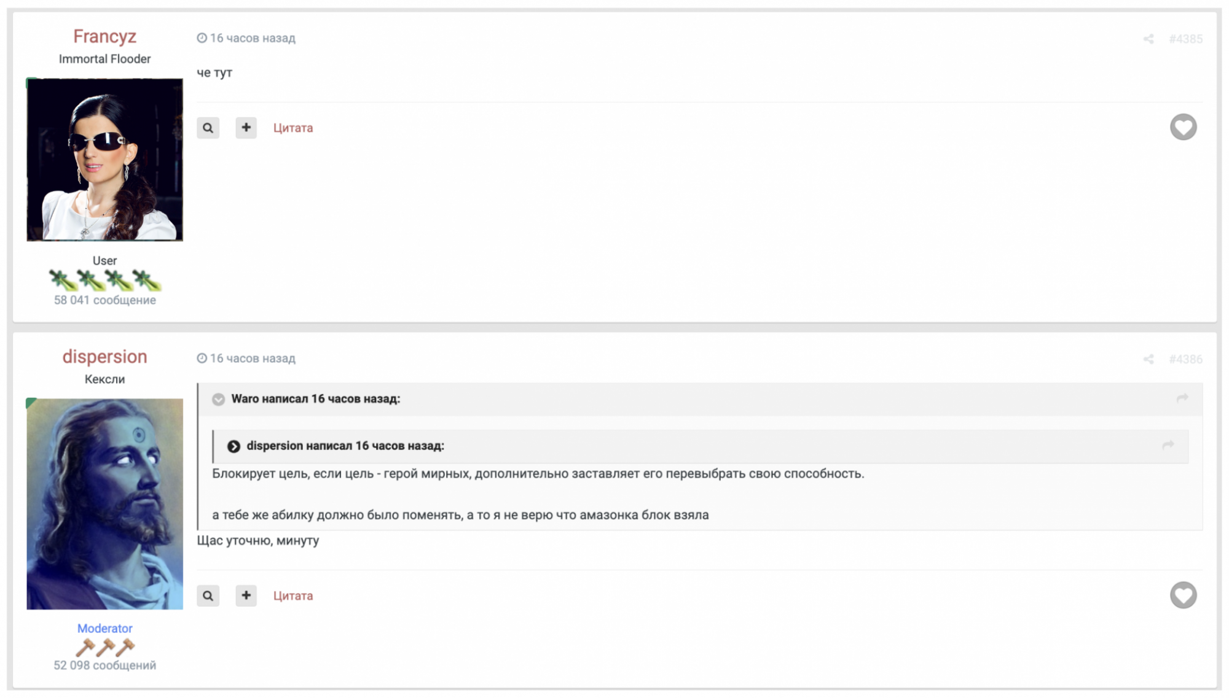Collapse the Waro quote block

[x=218, y=400]
